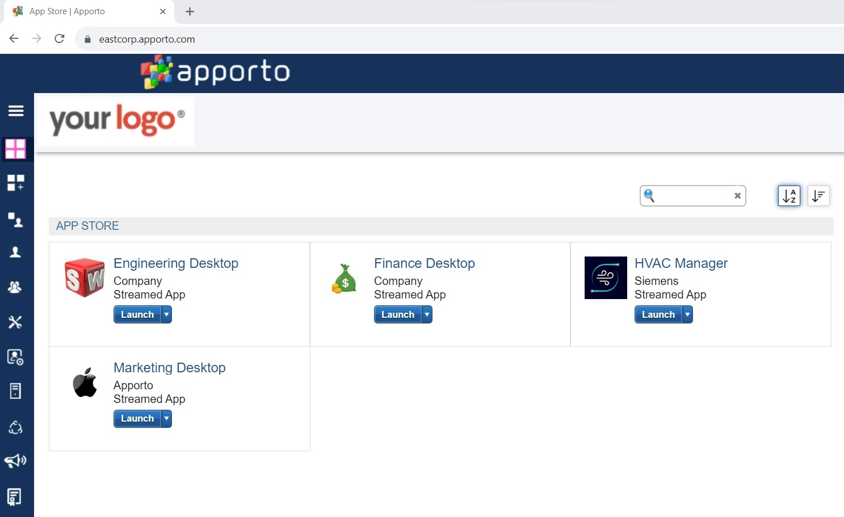The image size is (844, 517).
Task: Open the tools wrench sidebar icon
Action: [x=15, y=322]
